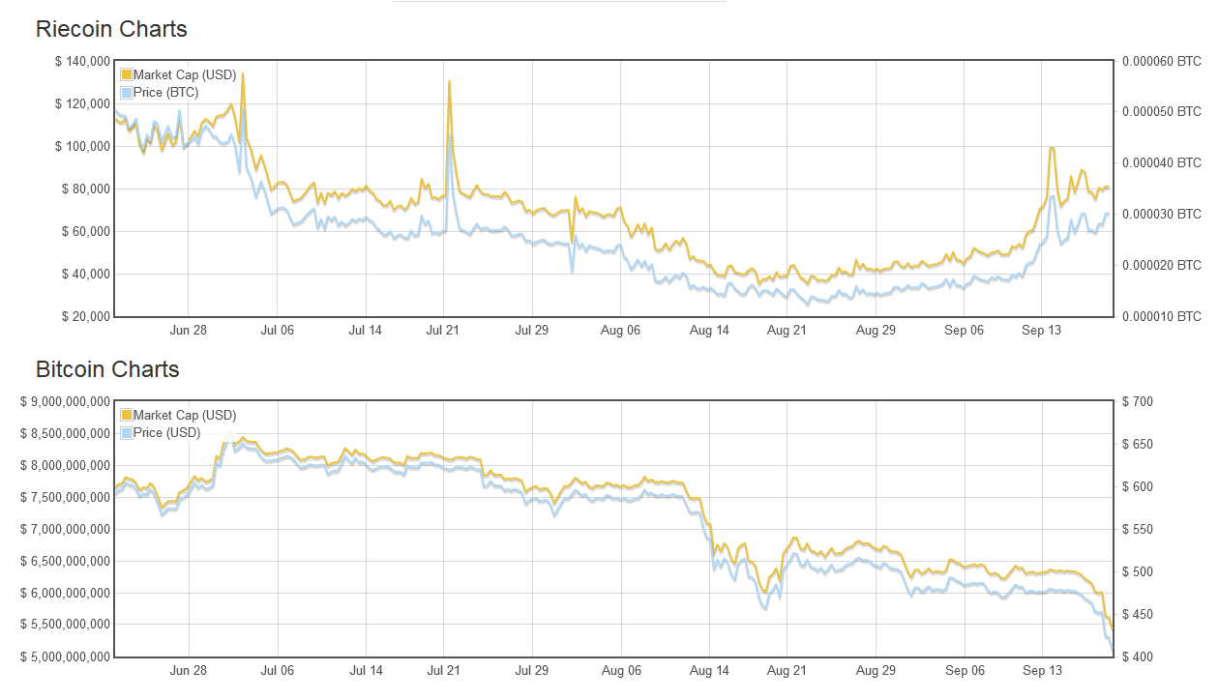Click 'Jun 28' under the Bitcoin chart
This screenshot has height=700, width=1219.
point(189,671)
